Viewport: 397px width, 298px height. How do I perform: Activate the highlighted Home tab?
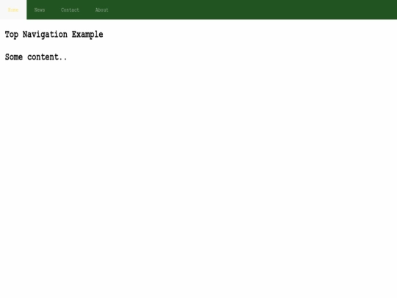13,10
